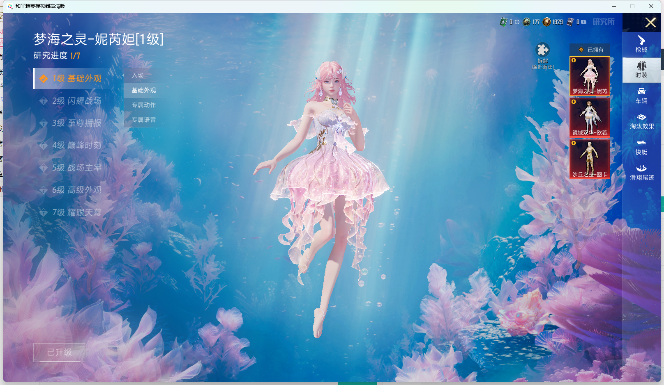
Task: Open the 滑翔尾迹 glide trail category
Action: click(x=641, y=173)
